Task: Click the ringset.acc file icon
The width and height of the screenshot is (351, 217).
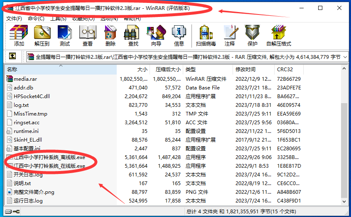Action: click(x=10, y=122)
